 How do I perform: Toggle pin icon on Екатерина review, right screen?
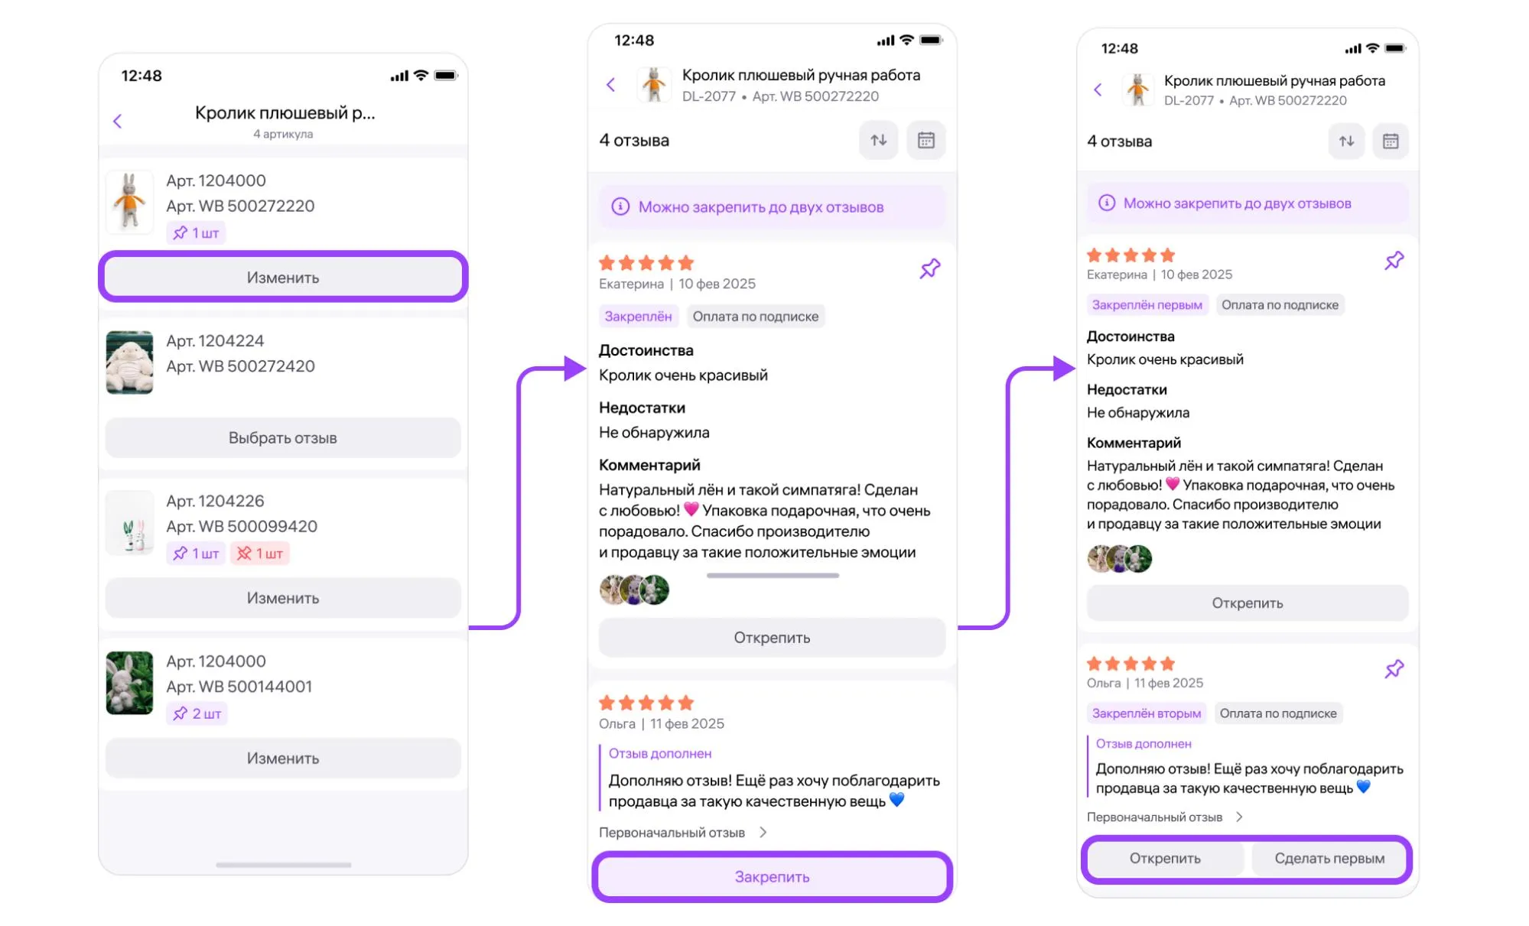[x=1394, y=261]
